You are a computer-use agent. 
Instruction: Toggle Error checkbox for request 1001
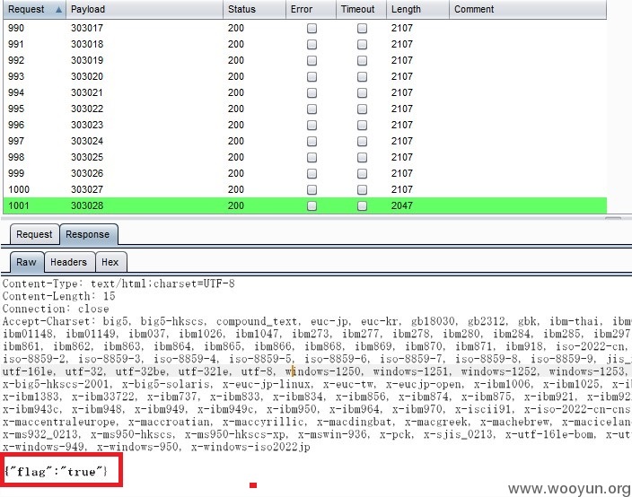(x=312, y=205)
